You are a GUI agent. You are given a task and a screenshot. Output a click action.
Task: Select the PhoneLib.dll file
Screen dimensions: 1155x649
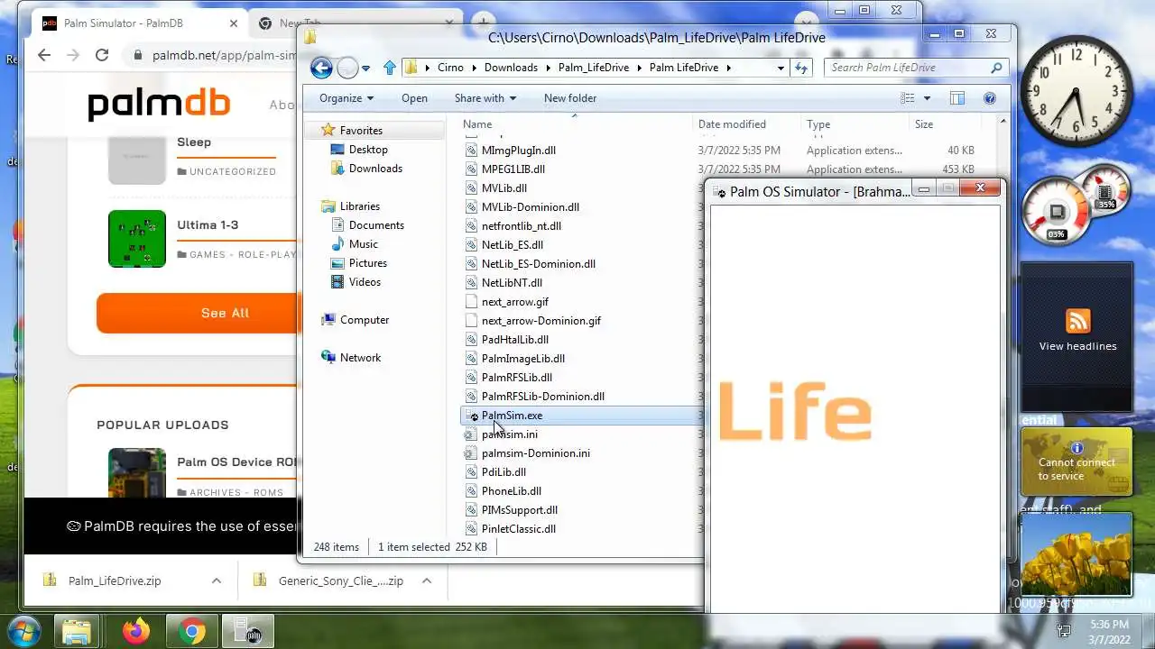click(x=512, y=491)
